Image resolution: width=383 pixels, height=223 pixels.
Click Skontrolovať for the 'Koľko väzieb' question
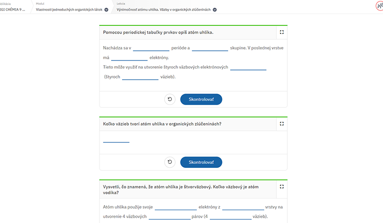point(201,162)
